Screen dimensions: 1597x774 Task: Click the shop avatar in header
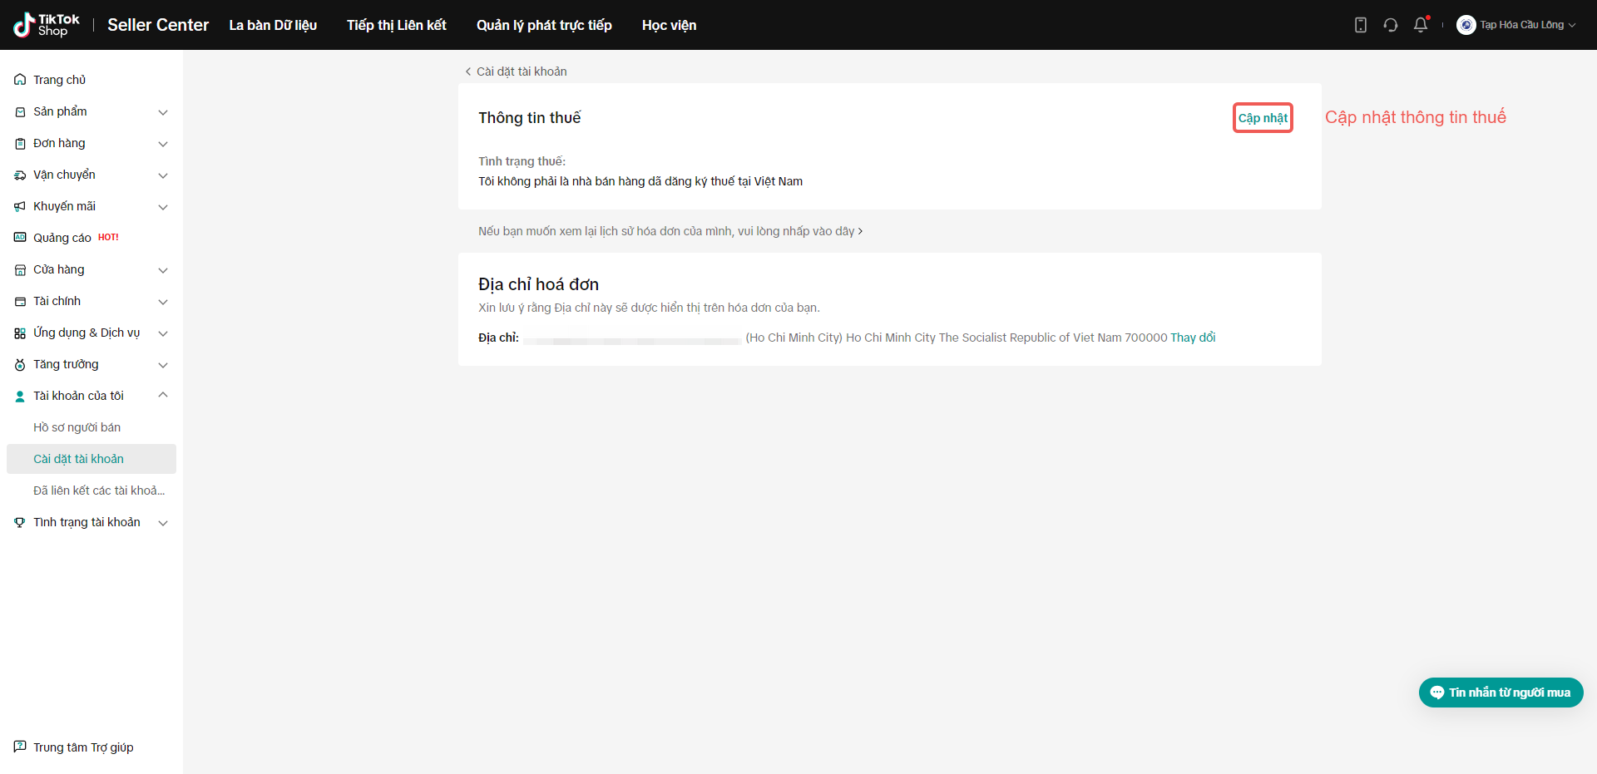(x=1466, y=25)
